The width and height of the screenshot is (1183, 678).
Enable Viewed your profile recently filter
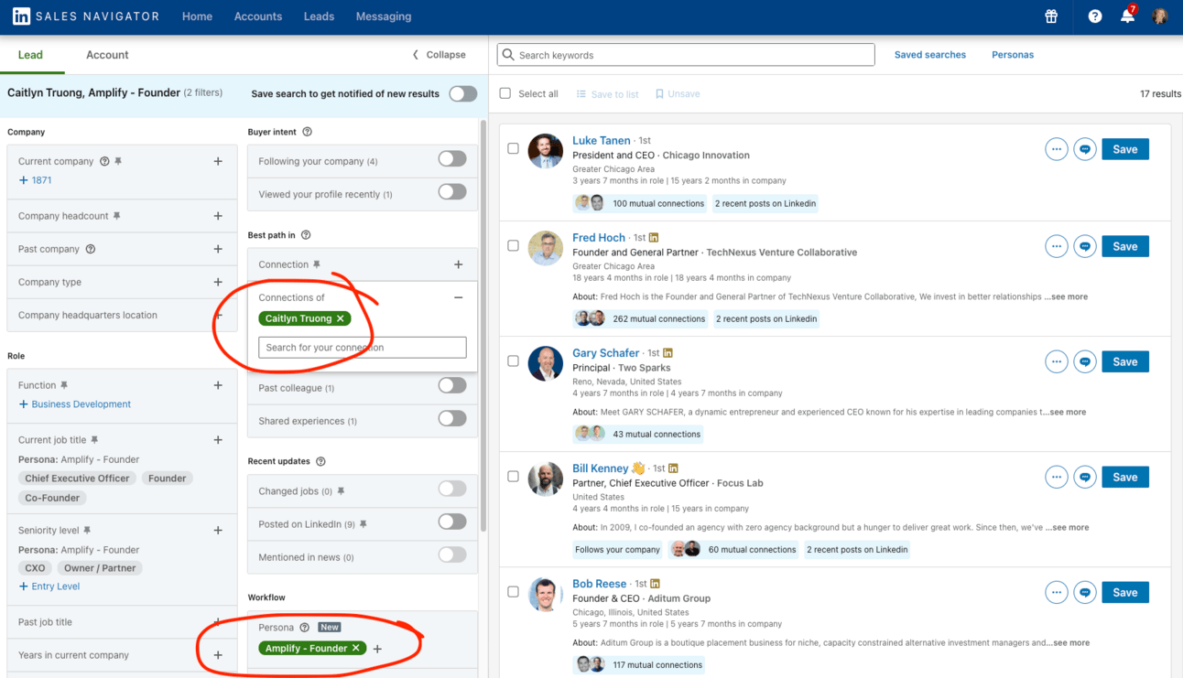point(452,192)
